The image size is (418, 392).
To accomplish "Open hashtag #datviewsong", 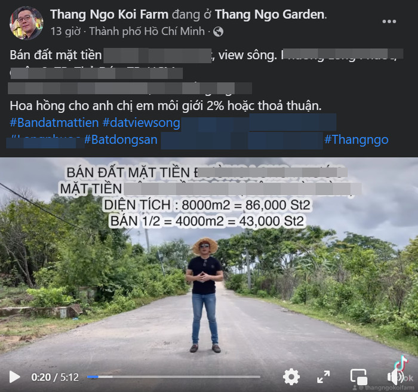I will (142, 123).
